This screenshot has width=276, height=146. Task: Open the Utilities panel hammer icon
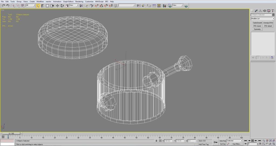point(273,11)
